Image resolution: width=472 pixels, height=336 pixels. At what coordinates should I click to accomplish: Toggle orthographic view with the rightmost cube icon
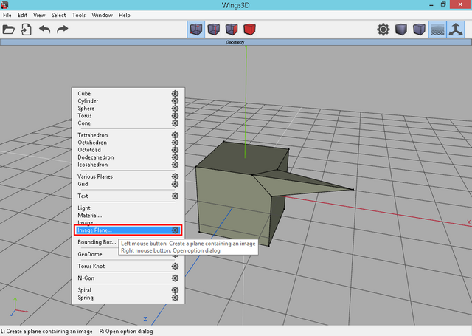420,30
